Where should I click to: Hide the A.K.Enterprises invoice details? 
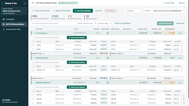coord(180,33)
